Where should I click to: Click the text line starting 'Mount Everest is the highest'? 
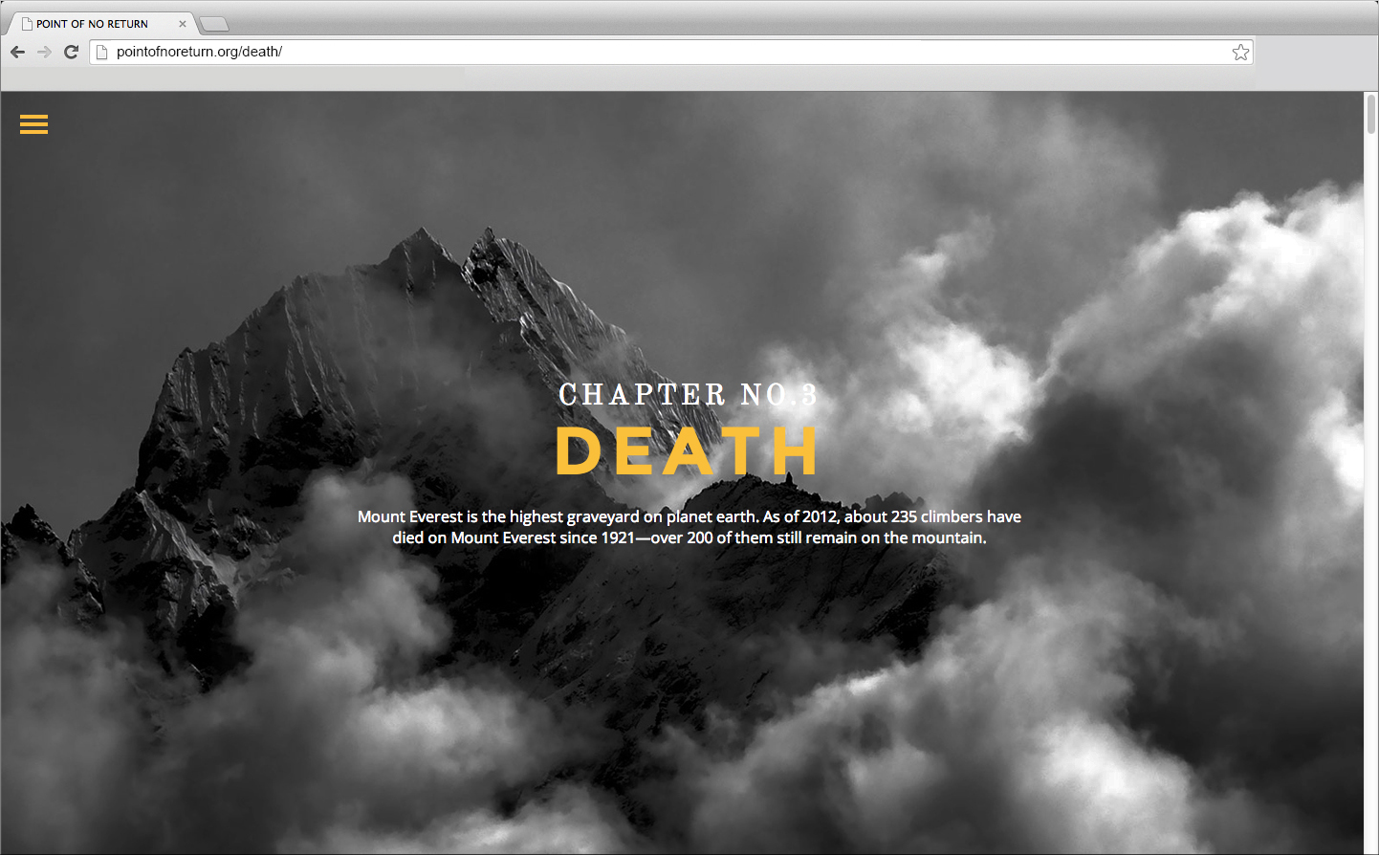pos(689,516)
